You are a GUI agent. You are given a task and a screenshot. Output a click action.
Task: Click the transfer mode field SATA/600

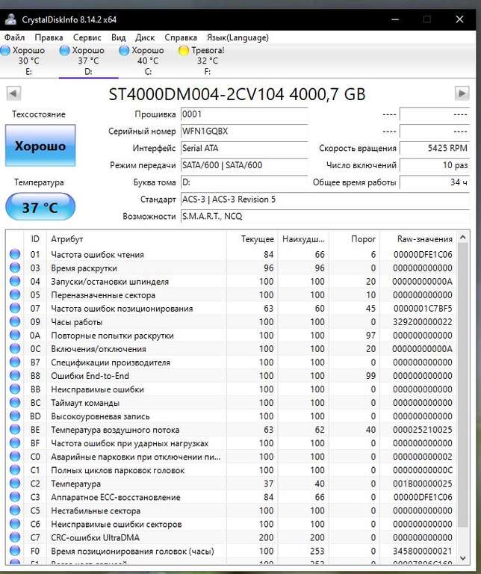click(244, 165)
